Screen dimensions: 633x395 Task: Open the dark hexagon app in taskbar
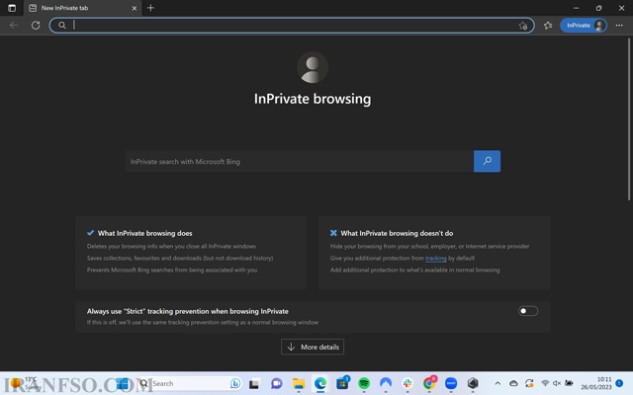tap(473, 383)
